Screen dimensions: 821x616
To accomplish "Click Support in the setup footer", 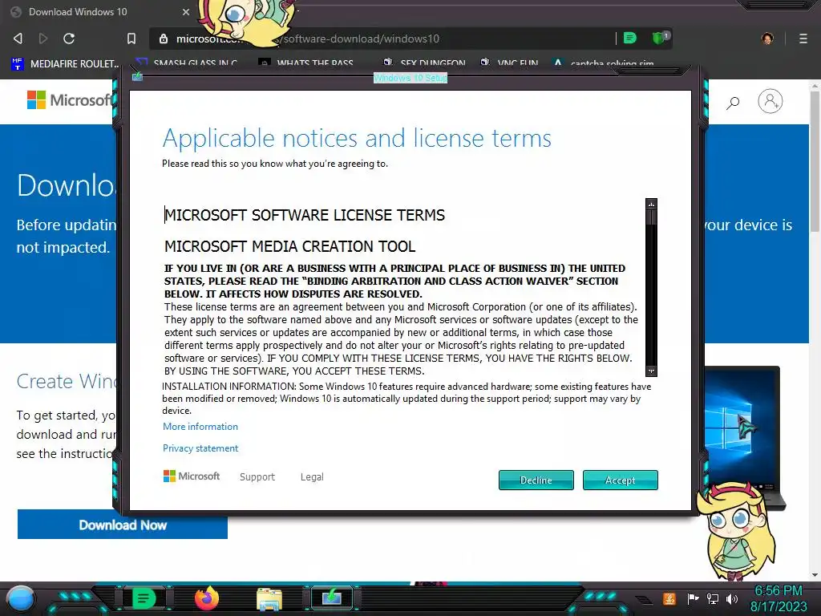I will click(257, 476).
